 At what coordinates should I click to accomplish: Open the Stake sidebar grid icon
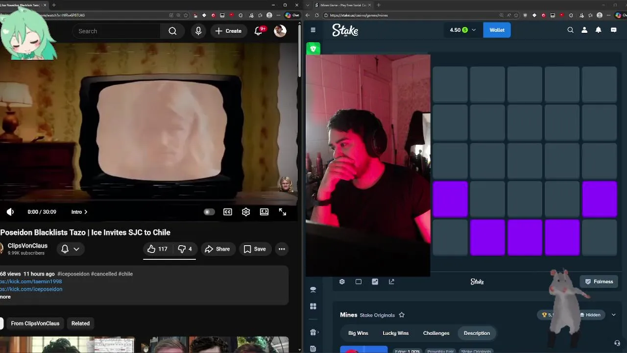tap(313, 306)
